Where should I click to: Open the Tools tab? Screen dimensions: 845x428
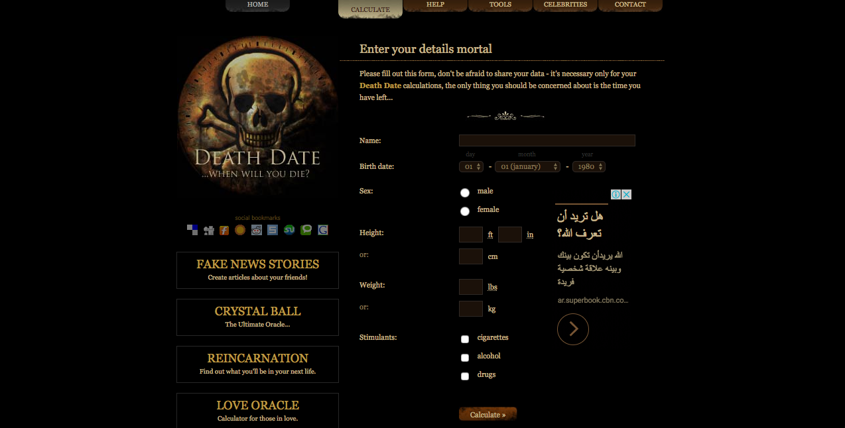point(500,5)
